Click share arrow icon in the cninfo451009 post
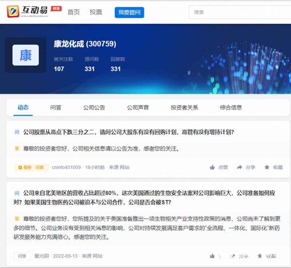Image resolution: width=291 pixels, height=268 pixels. 240,167
